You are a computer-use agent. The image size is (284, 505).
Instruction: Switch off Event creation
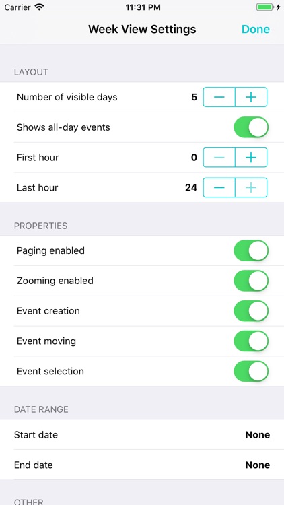251,311
